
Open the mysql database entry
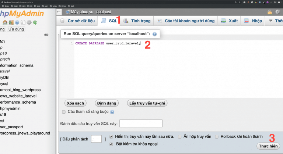click(x=4, y=83)
